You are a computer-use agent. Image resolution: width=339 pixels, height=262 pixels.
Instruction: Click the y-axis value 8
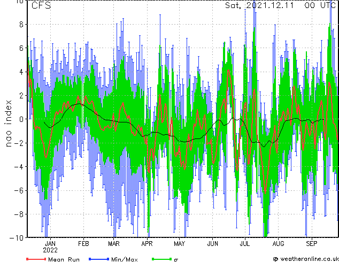coord(21,25)
